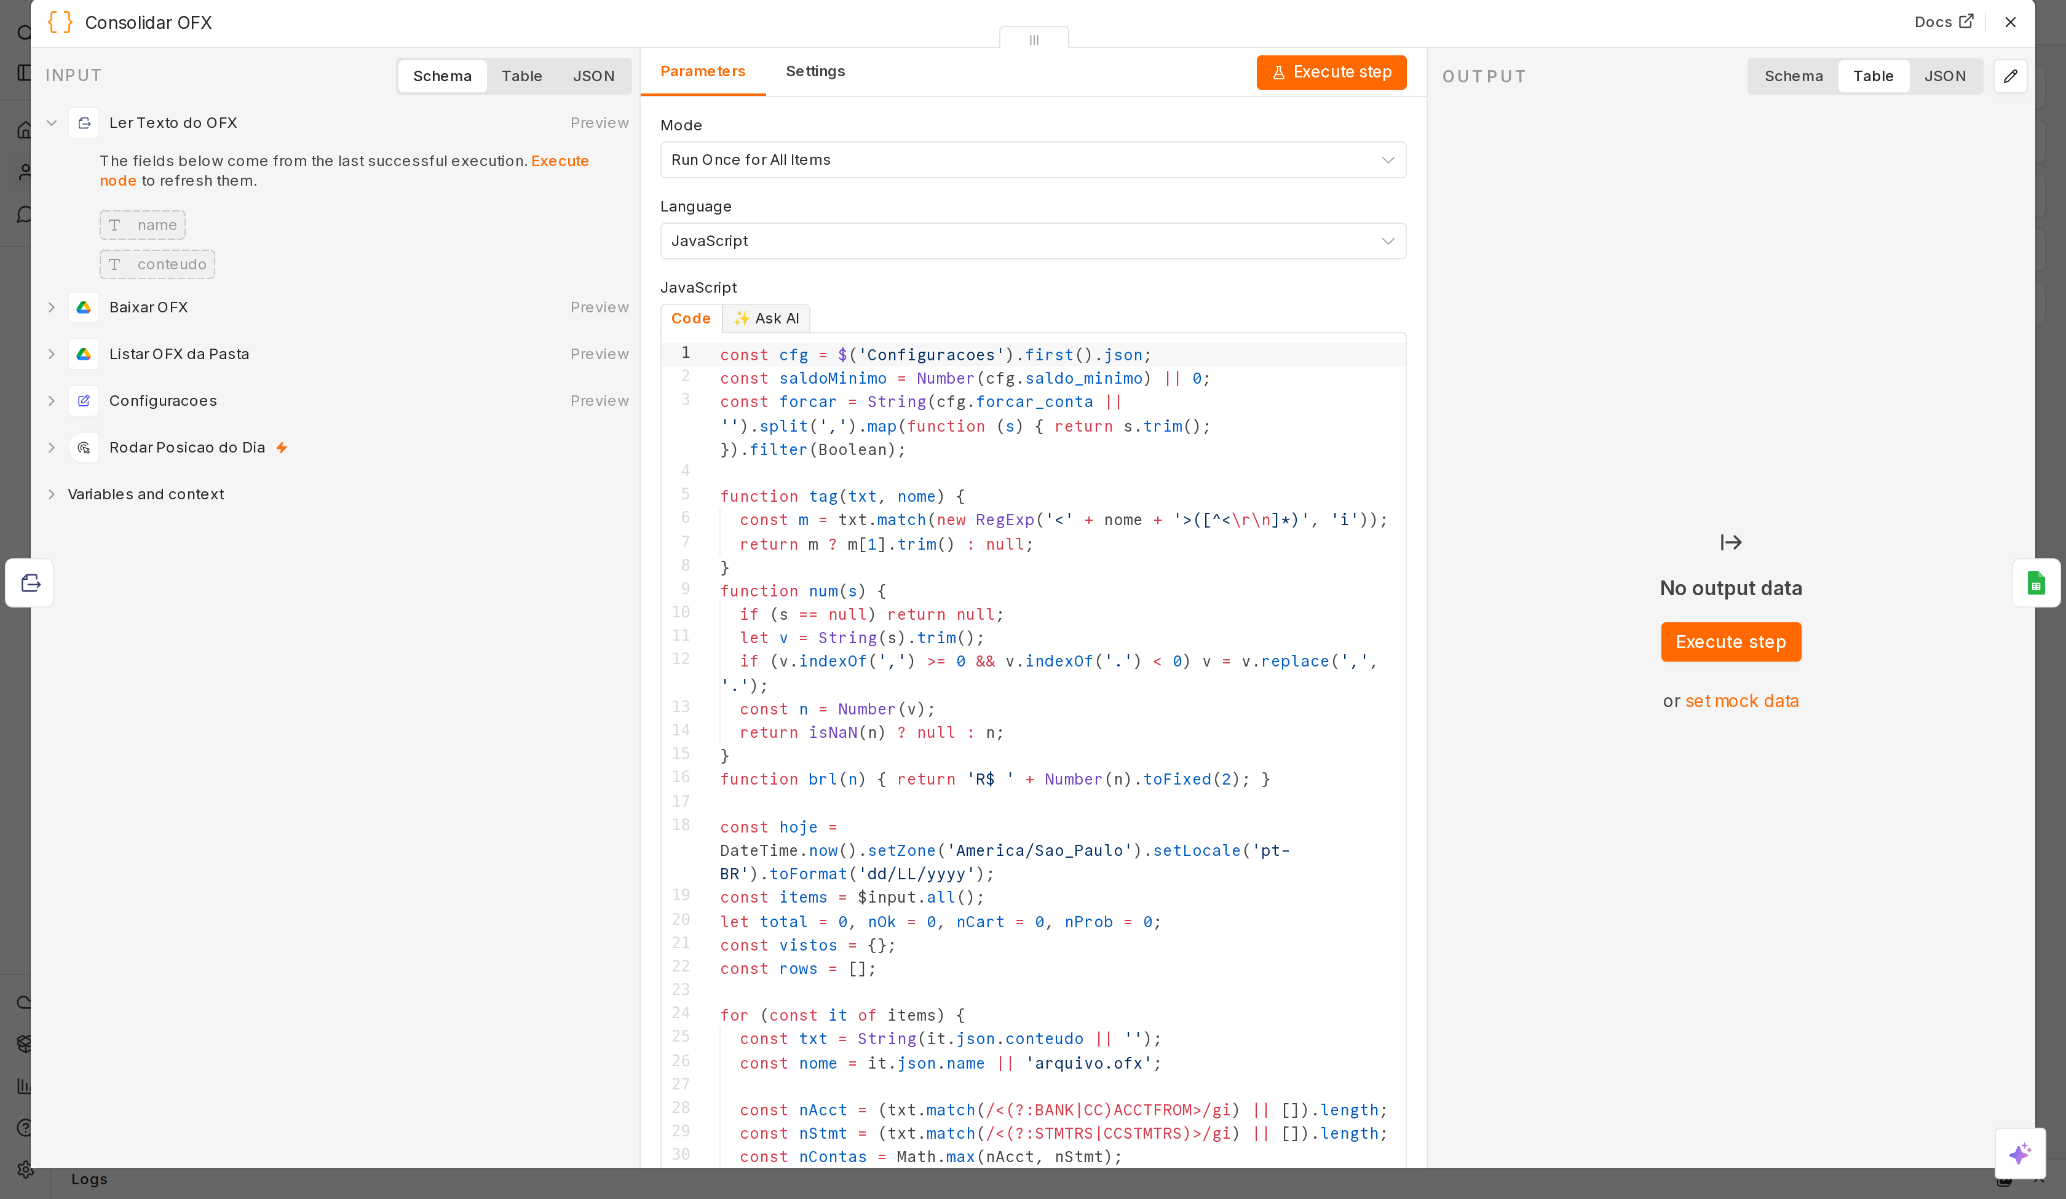The image size is (2066, 1199).
Task: Open the Mode dropdown
Action: click(x=1033, y=160)
